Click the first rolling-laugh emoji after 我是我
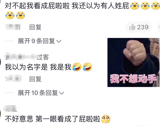 [x=77, y=67]
